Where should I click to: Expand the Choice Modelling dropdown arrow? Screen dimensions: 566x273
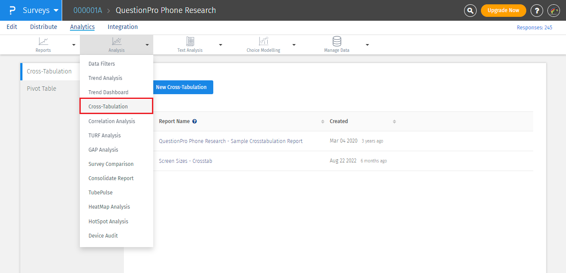pos(294,45)
